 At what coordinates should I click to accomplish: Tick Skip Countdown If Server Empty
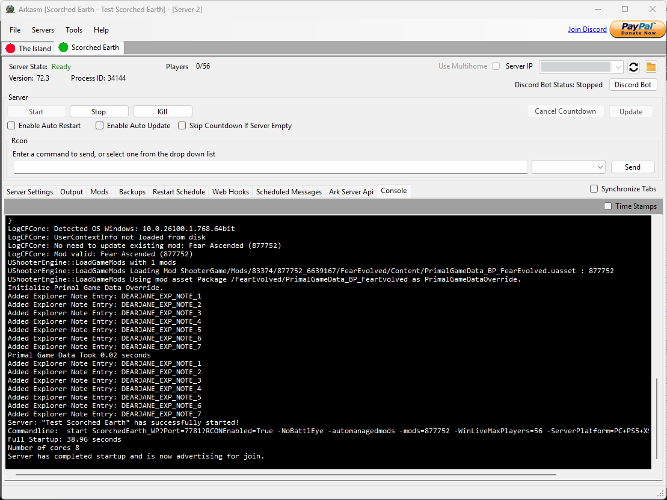[x=182, y=126]
